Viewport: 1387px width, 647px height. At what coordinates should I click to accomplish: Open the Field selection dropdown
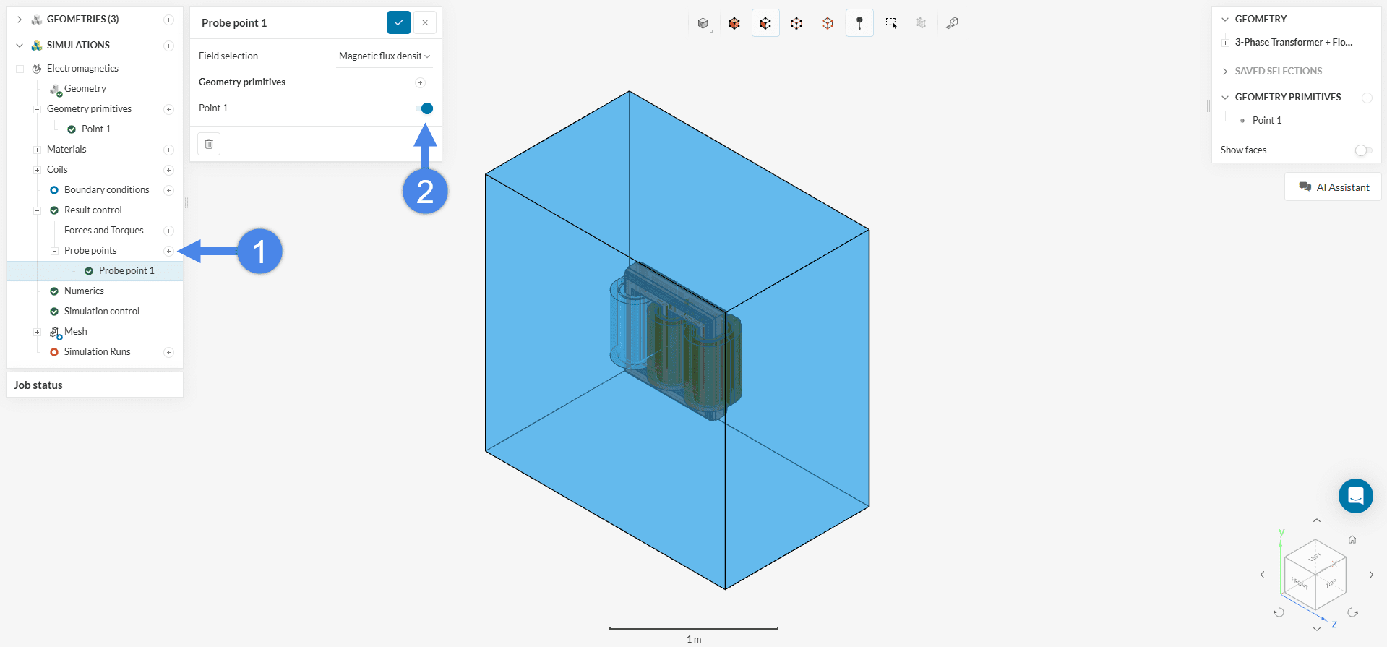(x=384, y=56)
